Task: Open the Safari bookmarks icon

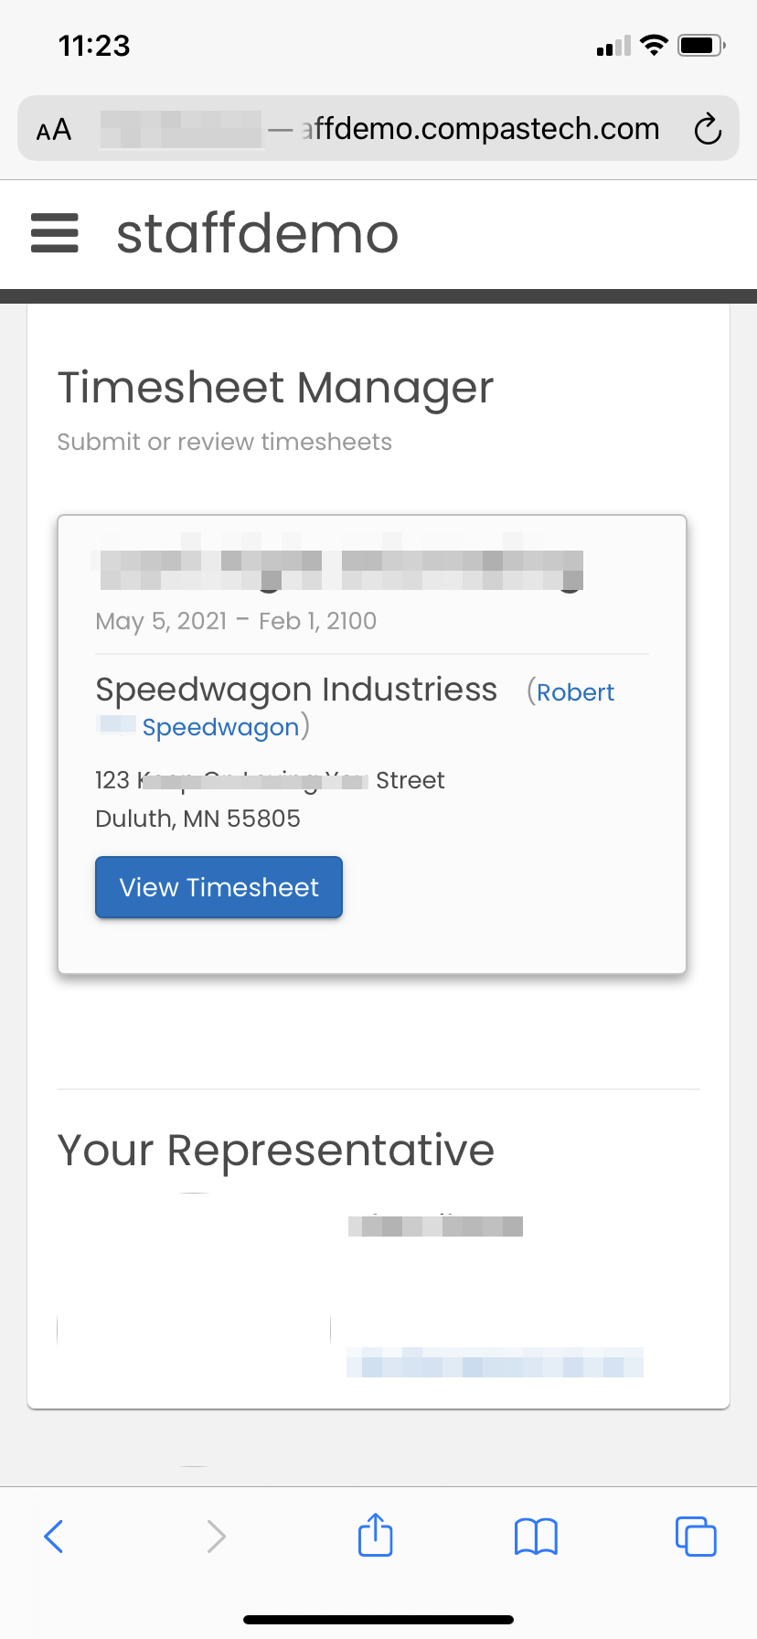Action: click(535, 1536)
